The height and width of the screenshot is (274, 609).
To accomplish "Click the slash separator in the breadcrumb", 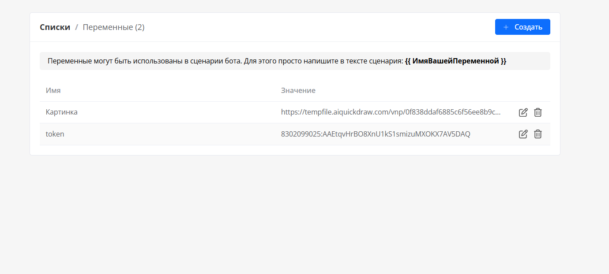I will point(76,27).
